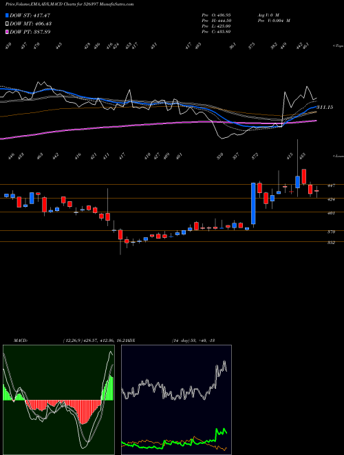Click the 424 price level axis label
This screenshot has height=455, width=344.
tap(331, 200)
